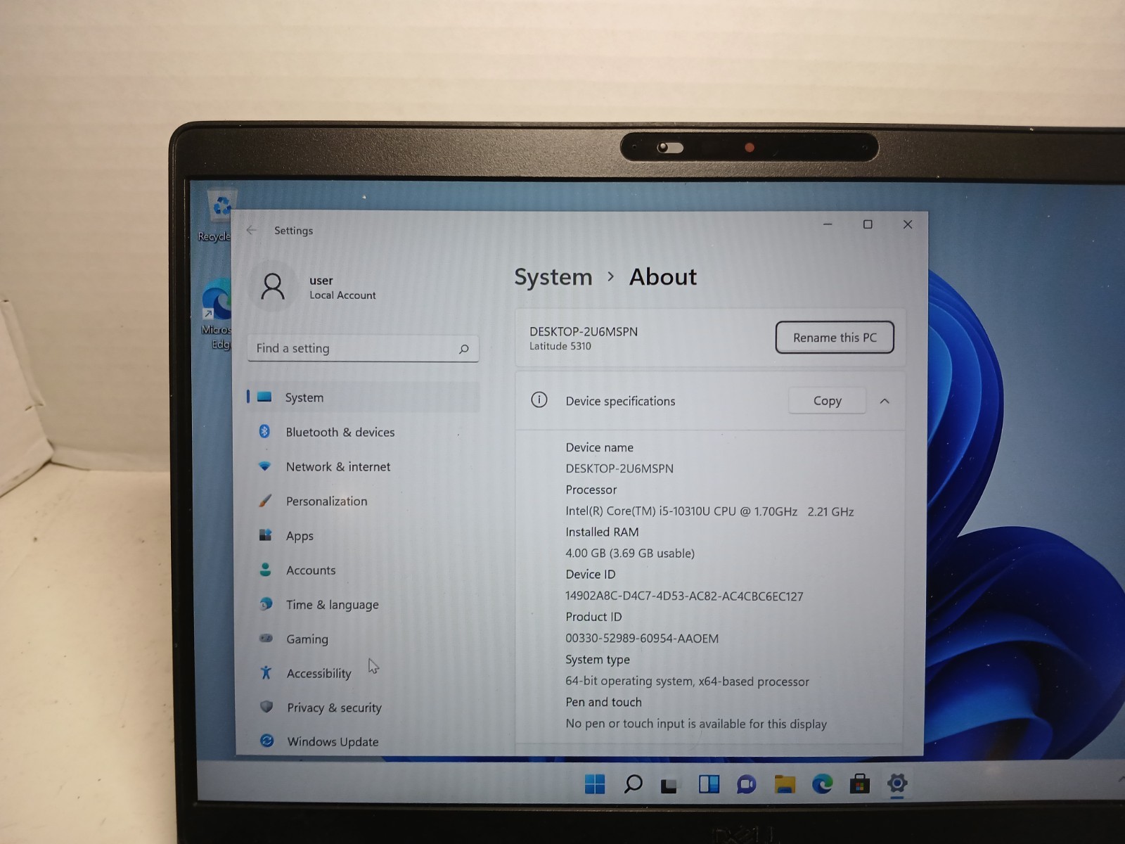This screenshot has height=844, width=1125.
Task: Select the processor value i5-10310U text
Action: (x=709, y=511)
